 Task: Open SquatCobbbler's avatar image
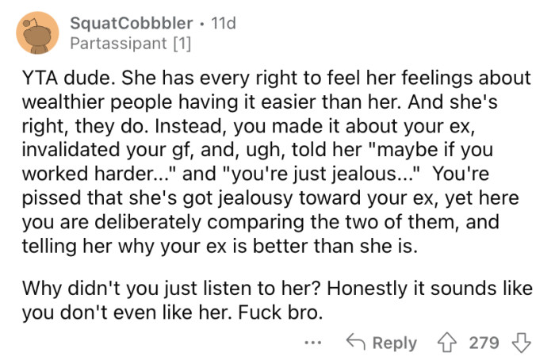click(36, 33)
